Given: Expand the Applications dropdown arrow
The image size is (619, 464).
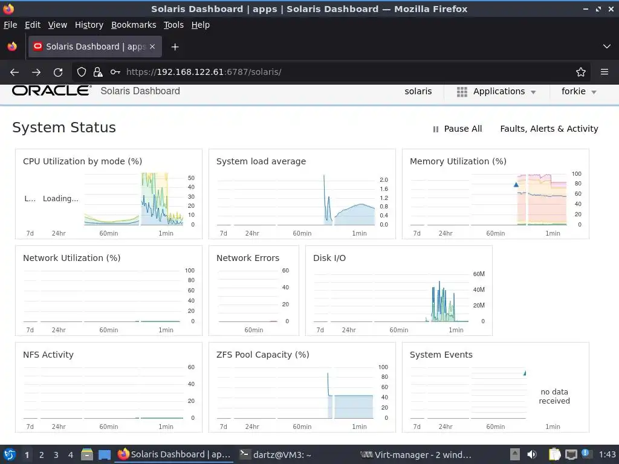Looking at the screenshot, I should coord(533,92).
